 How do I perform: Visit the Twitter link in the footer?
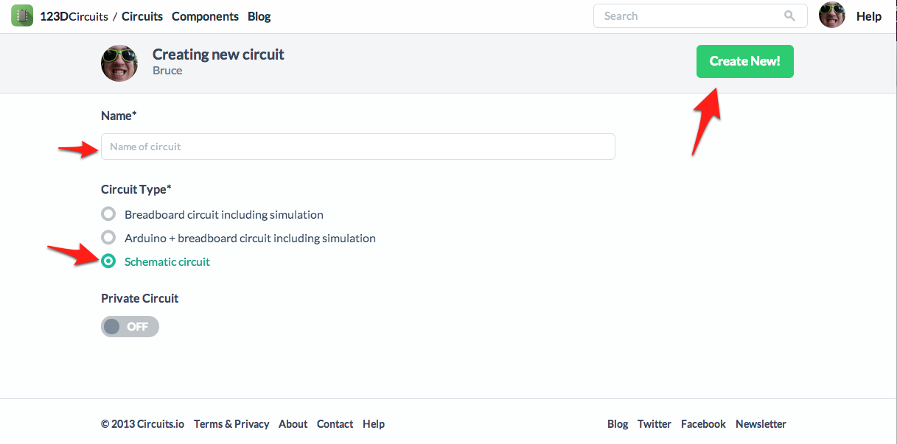(x=655, y=424)
